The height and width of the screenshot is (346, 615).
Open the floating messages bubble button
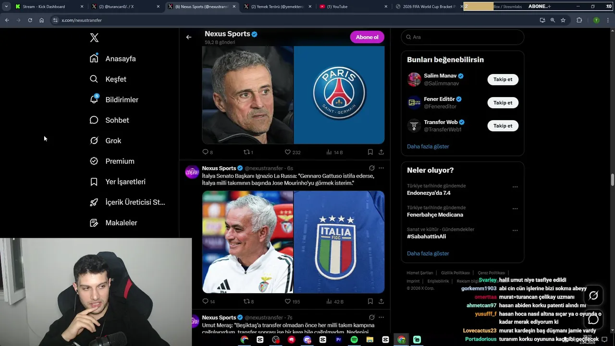[593, 319]
